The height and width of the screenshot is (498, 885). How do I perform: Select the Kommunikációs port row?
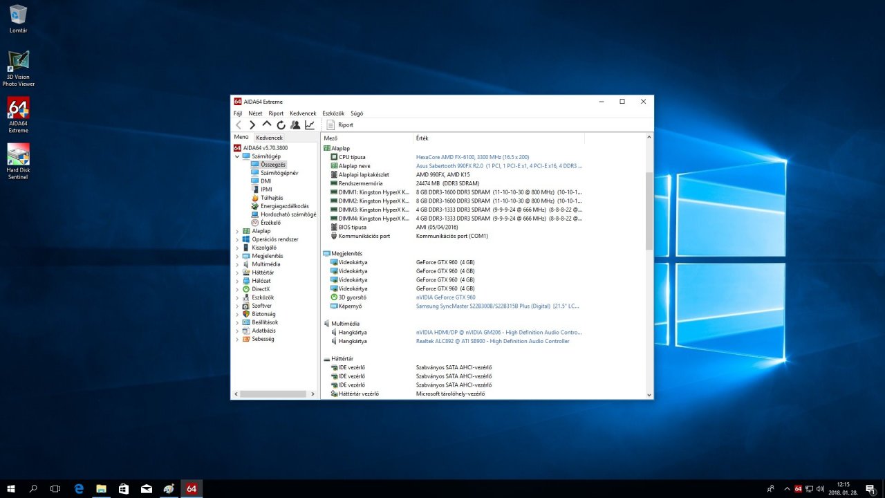coord(453,236)
